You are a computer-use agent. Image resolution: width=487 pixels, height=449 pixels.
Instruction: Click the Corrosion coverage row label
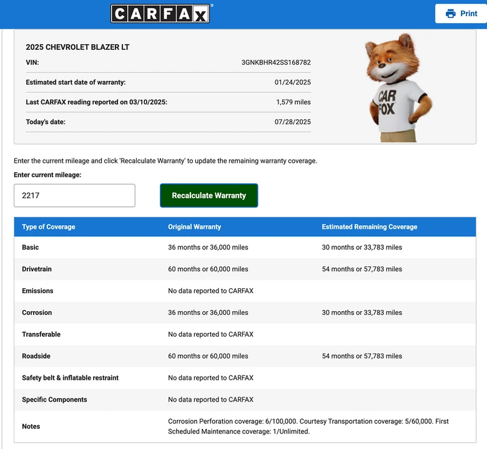[37, 312]
